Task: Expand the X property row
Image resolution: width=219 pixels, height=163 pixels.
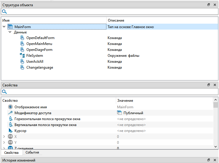Action: coord(4,137)
